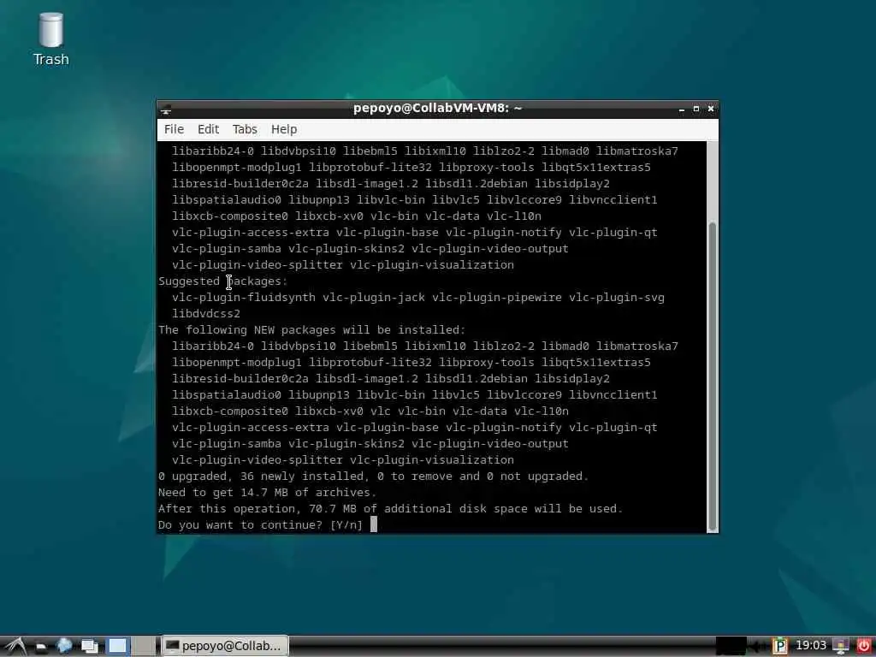The width and height of the screenshot is (876, 657).
Task: Maximize the terminal window
Action: [696, 109]
